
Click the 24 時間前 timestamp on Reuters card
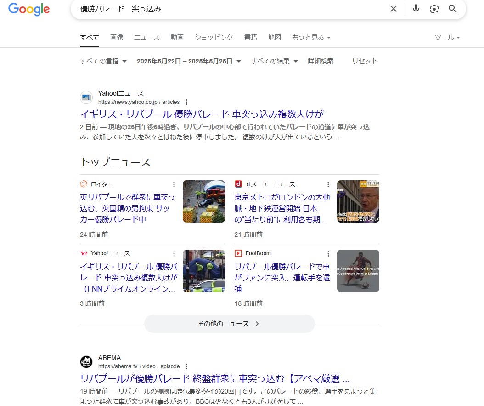94,234
